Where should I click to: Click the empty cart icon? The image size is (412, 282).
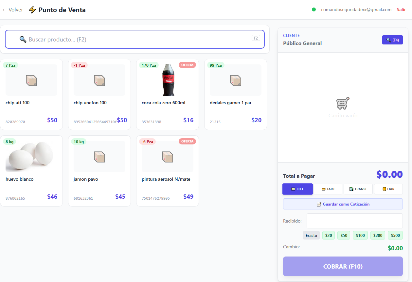click(343, 104)
